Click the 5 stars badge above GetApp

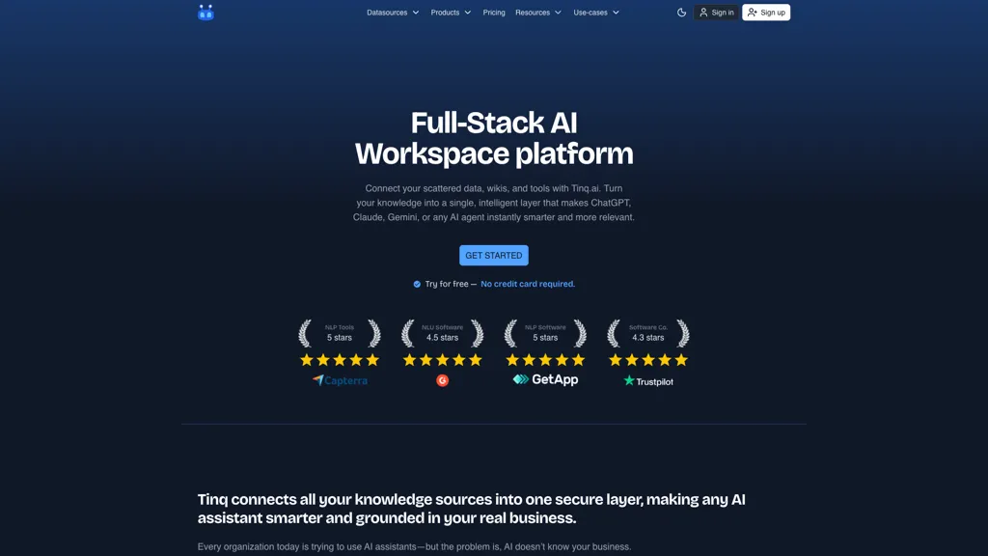[x=545, y=333]
